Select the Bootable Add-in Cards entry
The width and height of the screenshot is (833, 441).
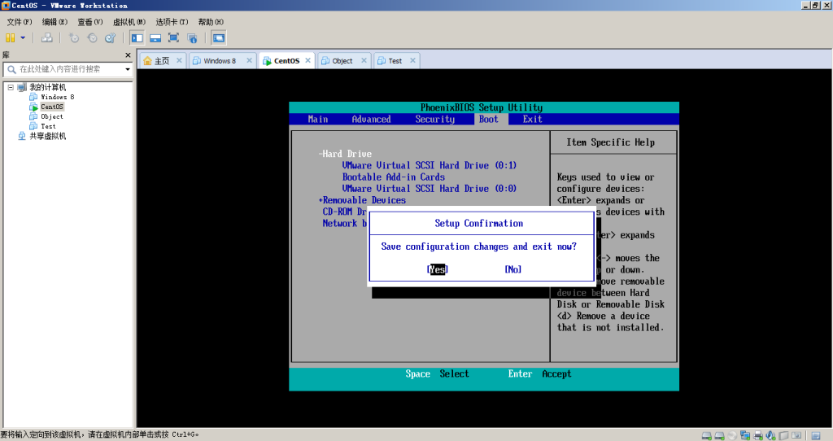[393, 177]
